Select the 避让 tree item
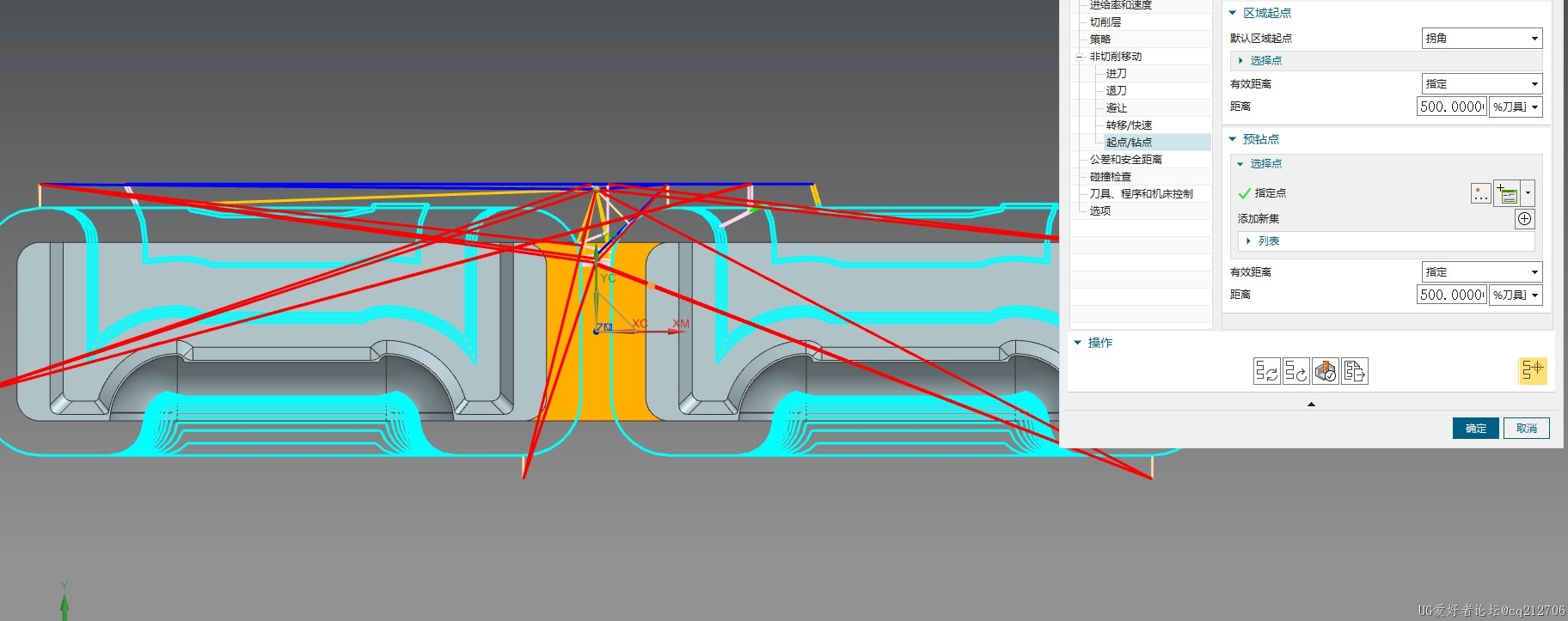The height and width of the screenshot is (621, 1568). [1116, 108]
